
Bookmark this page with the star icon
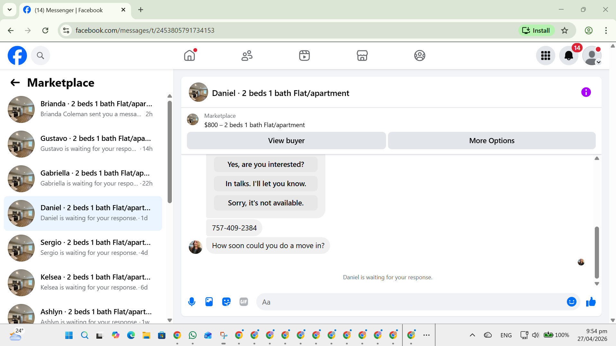pos(565,30)
